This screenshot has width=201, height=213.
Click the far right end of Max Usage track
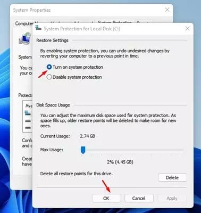[182, 150]
